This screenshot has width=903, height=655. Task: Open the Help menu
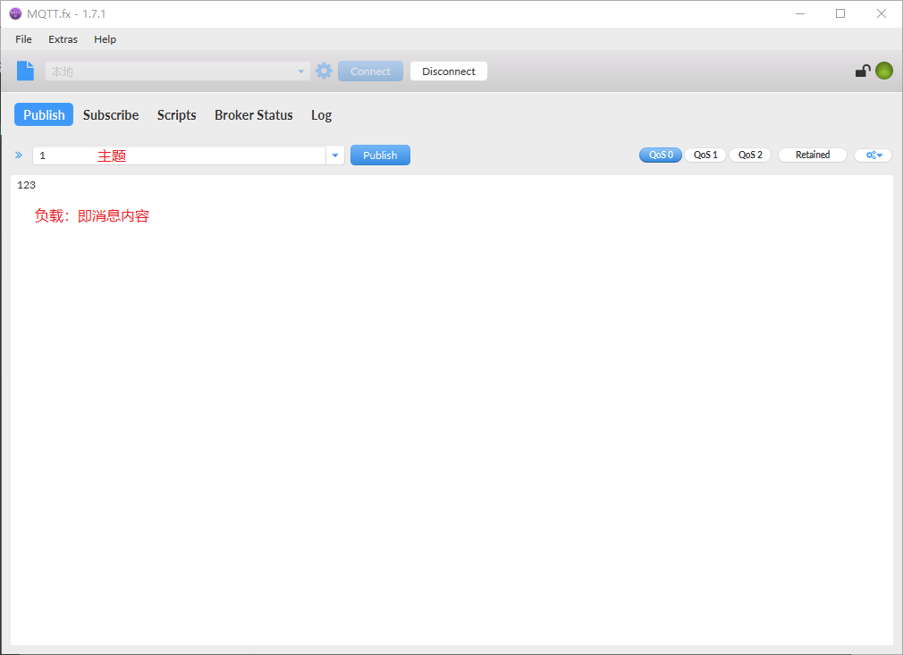[x=105, y=39]
